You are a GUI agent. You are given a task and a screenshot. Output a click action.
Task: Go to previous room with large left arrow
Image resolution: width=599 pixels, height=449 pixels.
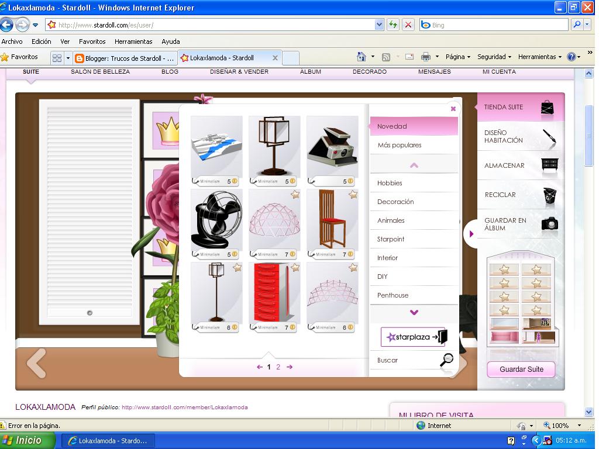tap(36, 363)
